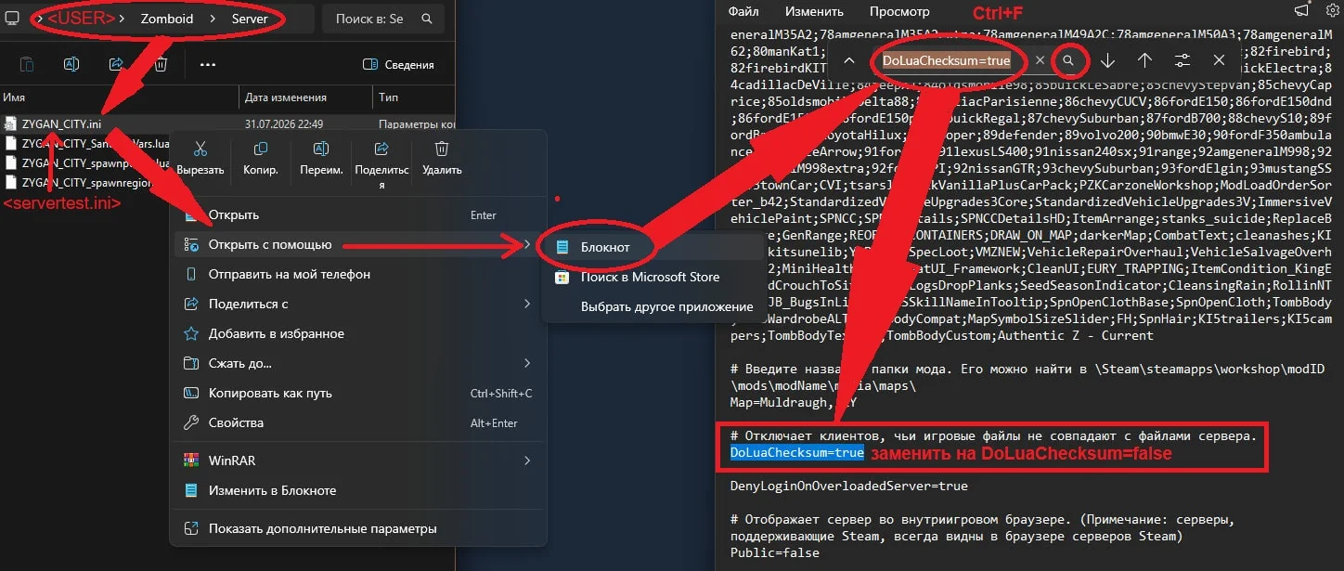Click the magnifier in Explorer search box
The height and width of the screenshot is (571, 1344).
click(426, 19)
